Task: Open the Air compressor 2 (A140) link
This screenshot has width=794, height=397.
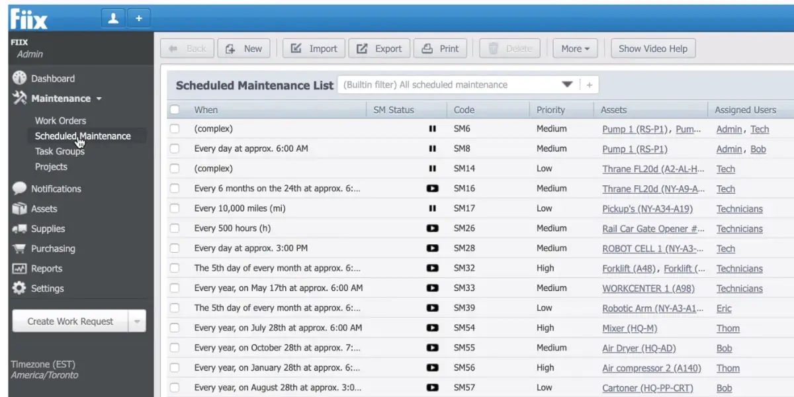Action: pos(652,368)
